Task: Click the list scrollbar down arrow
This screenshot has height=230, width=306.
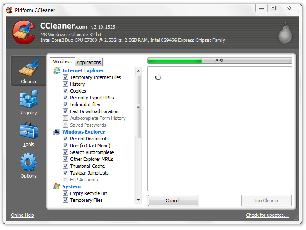Action: (138, 200)
